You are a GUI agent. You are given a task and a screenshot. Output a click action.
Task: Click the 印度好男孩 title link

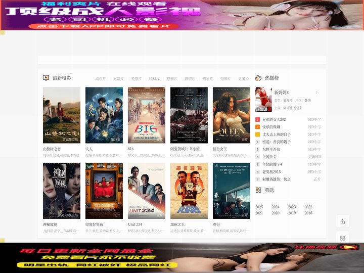click(x=94, y=224)
